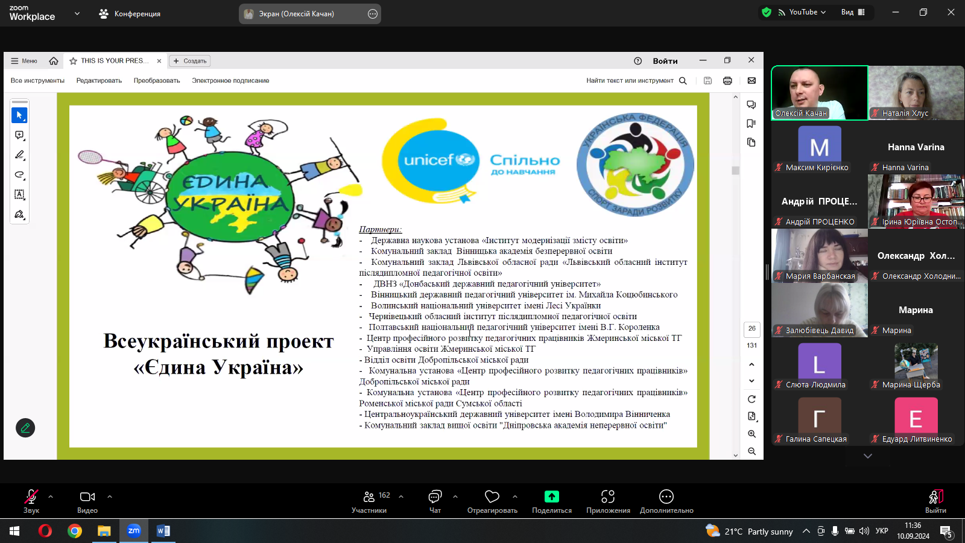The height and width of the screenshot is (543, 965).
Task: Toggle the Участники participants panel
Action: click(369, 501)
